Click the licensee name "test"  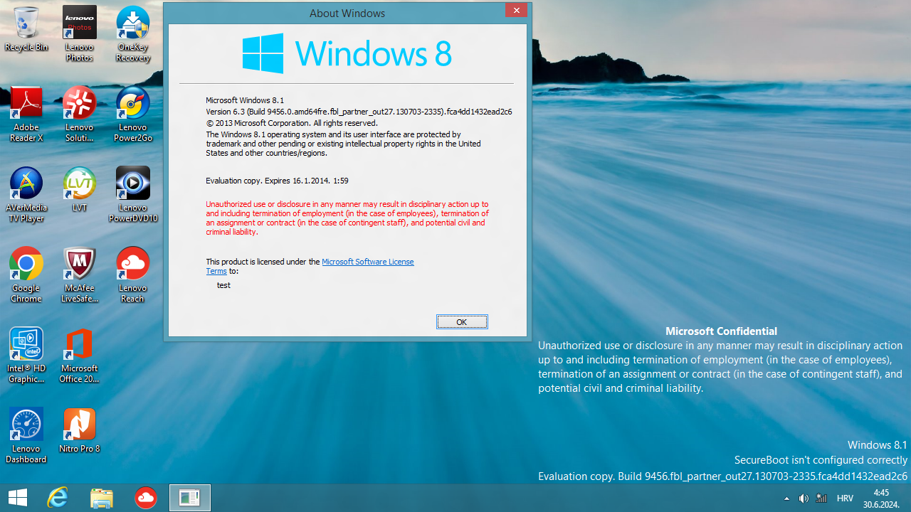pyautogui.click(x=223, y=285)
